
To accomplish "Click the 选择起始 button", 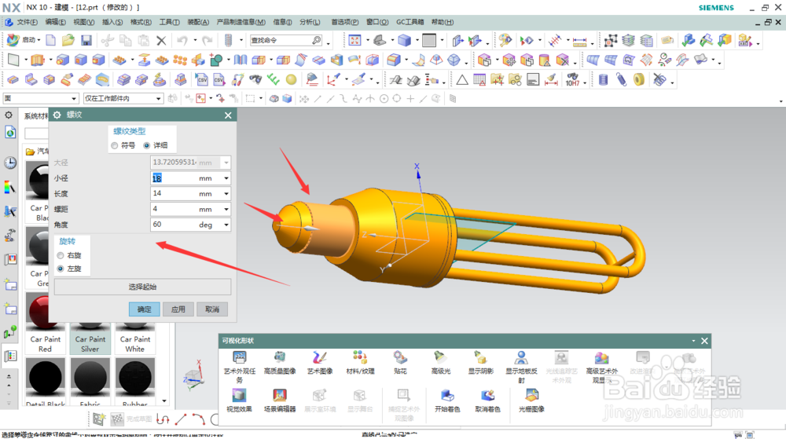I will point(142,287).
